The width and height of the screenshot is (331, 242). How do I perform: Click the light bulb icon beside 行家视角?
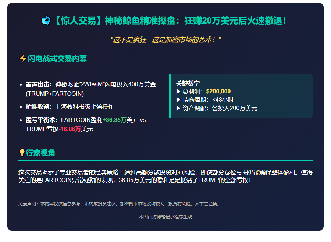(22, 153)
